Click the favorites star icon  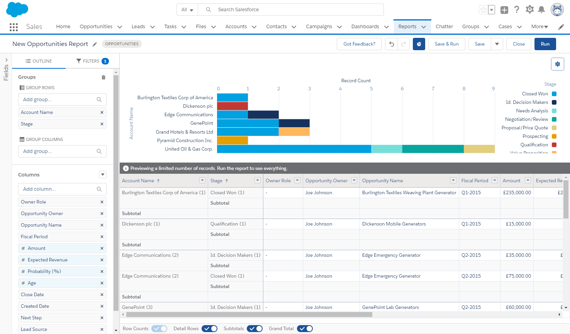483,10
